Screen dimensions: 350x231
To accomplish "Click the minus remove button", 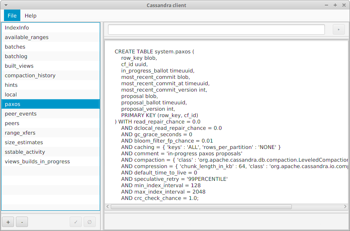I will point(22,222).
